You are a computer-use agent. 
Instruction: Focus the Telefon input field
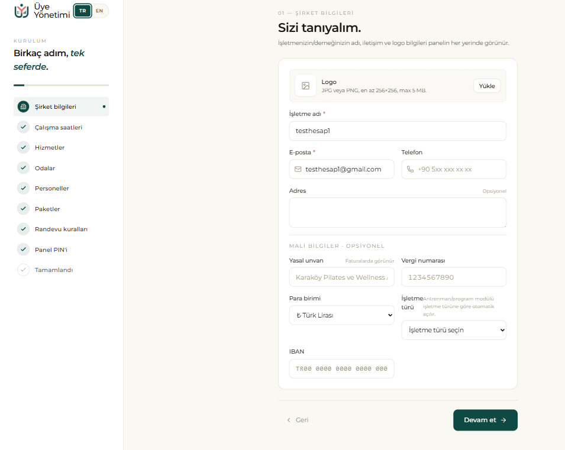click(454, 169)
